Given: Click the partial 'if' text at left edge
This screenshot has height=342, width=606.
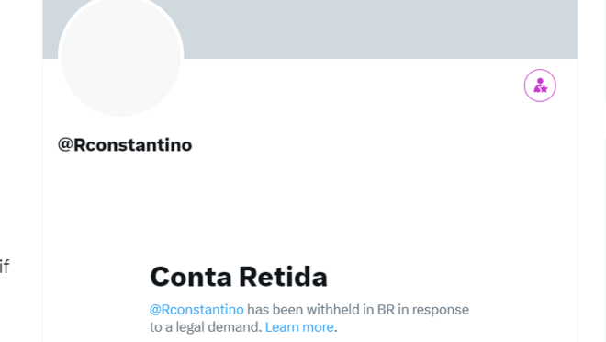Looking at the screenshot, I should [5, 267].
